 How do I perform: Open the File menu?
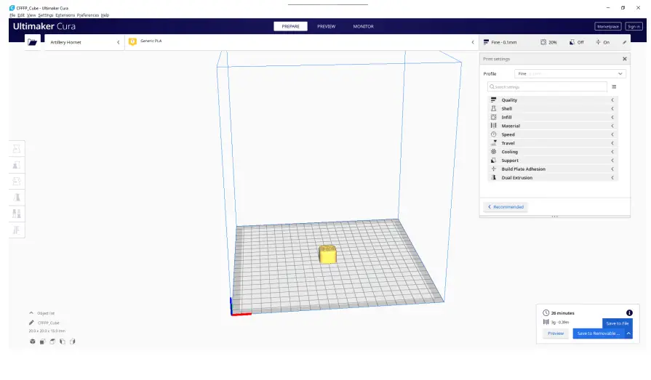click(12, 15)
